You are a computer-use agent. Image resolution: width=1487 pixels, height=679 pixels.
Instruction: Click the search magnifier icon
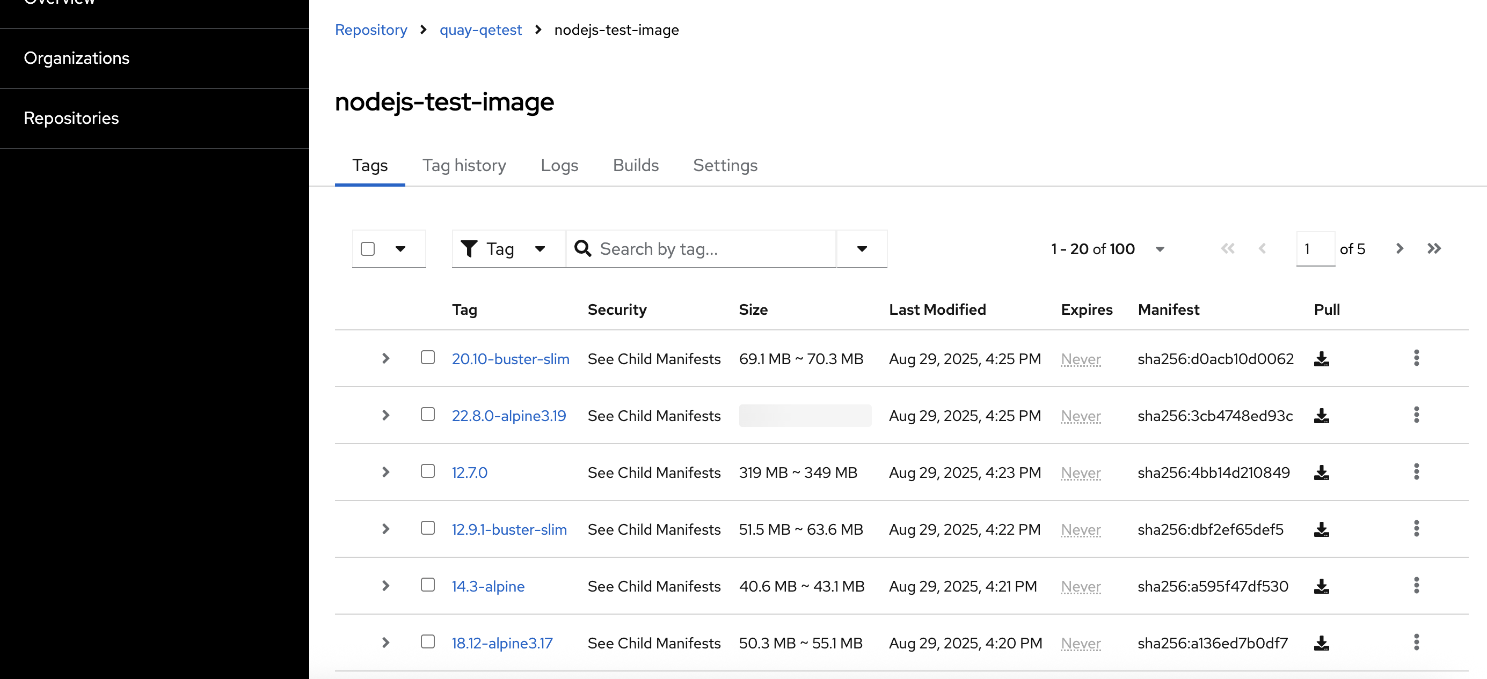[582, 249]
